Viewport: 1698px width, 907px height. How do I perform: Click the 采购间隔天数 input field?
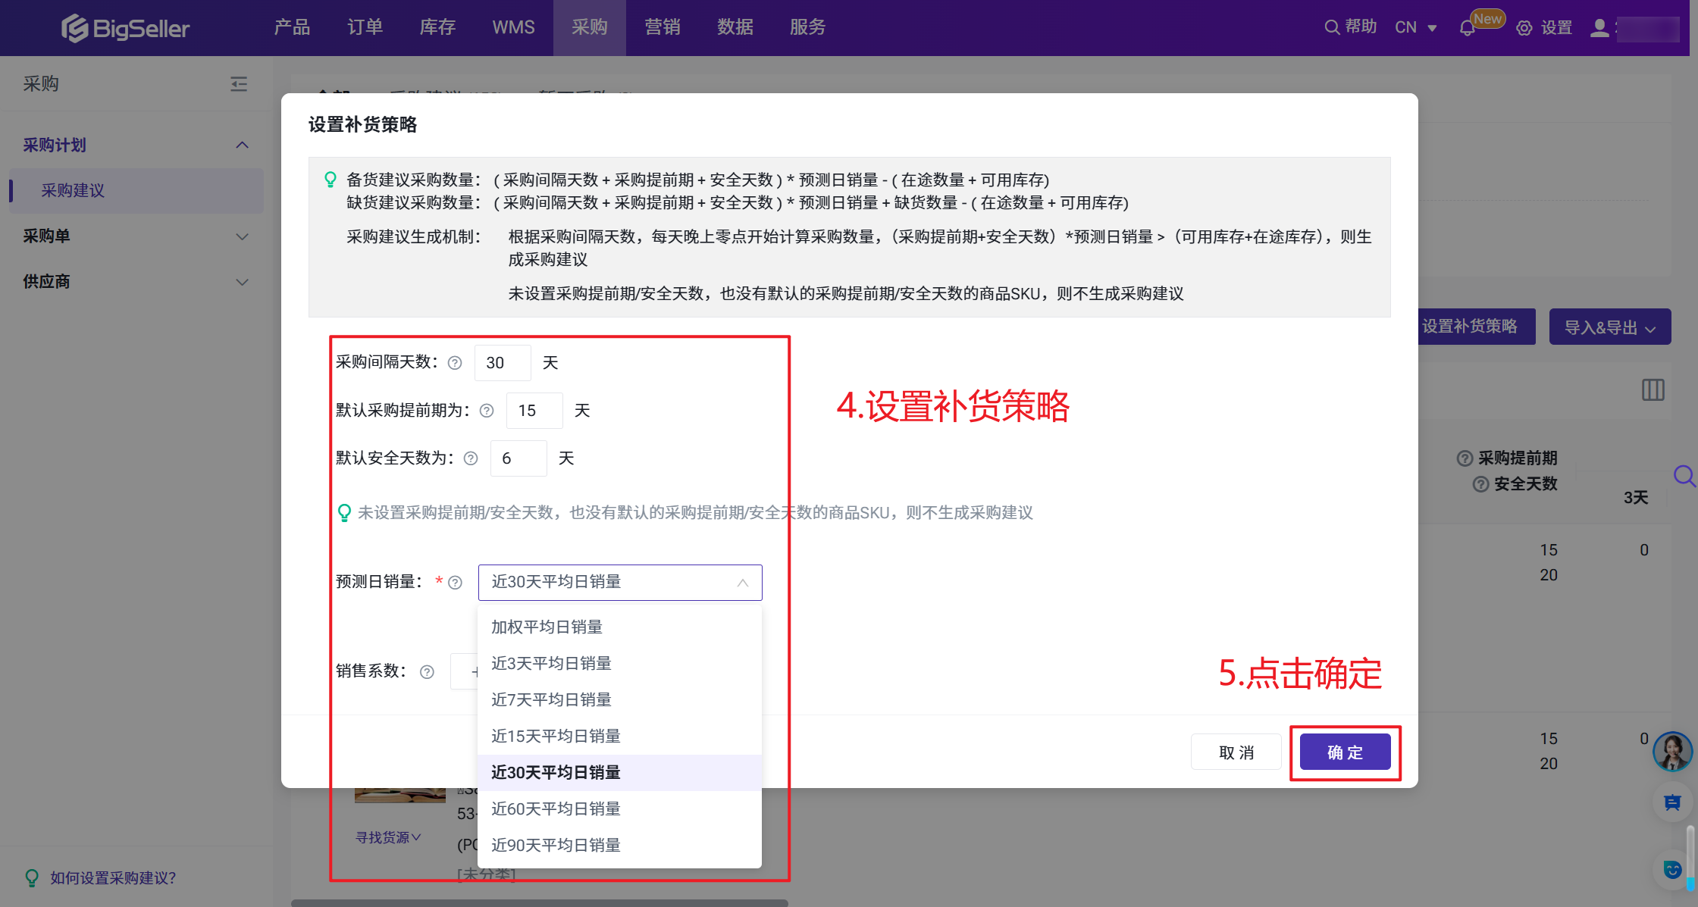coord(502,363)
